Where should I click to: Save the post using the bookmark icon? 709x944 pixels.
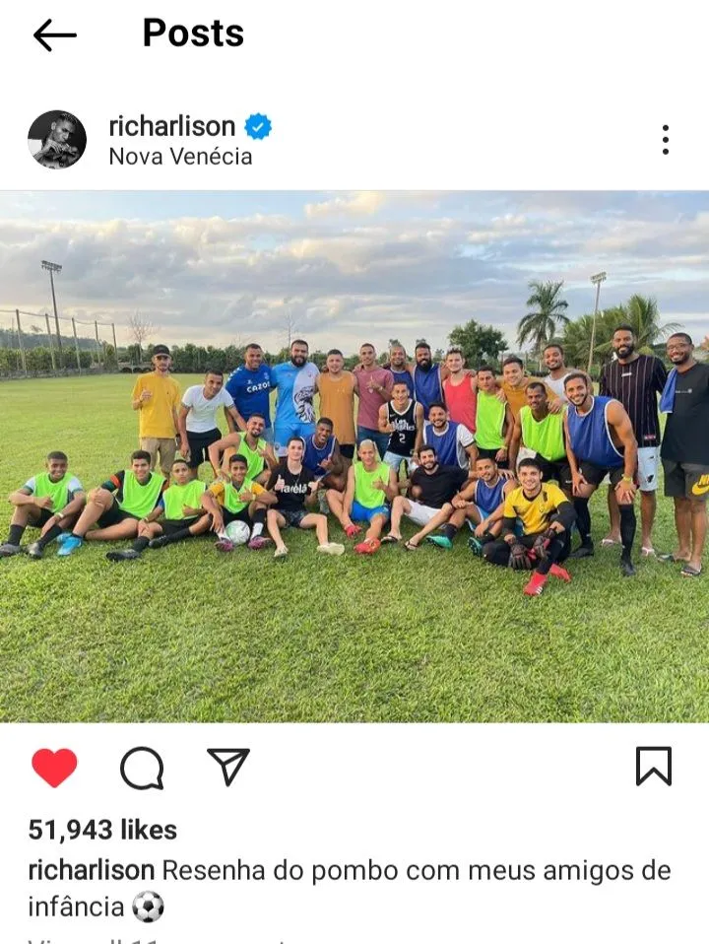(654, 767)
